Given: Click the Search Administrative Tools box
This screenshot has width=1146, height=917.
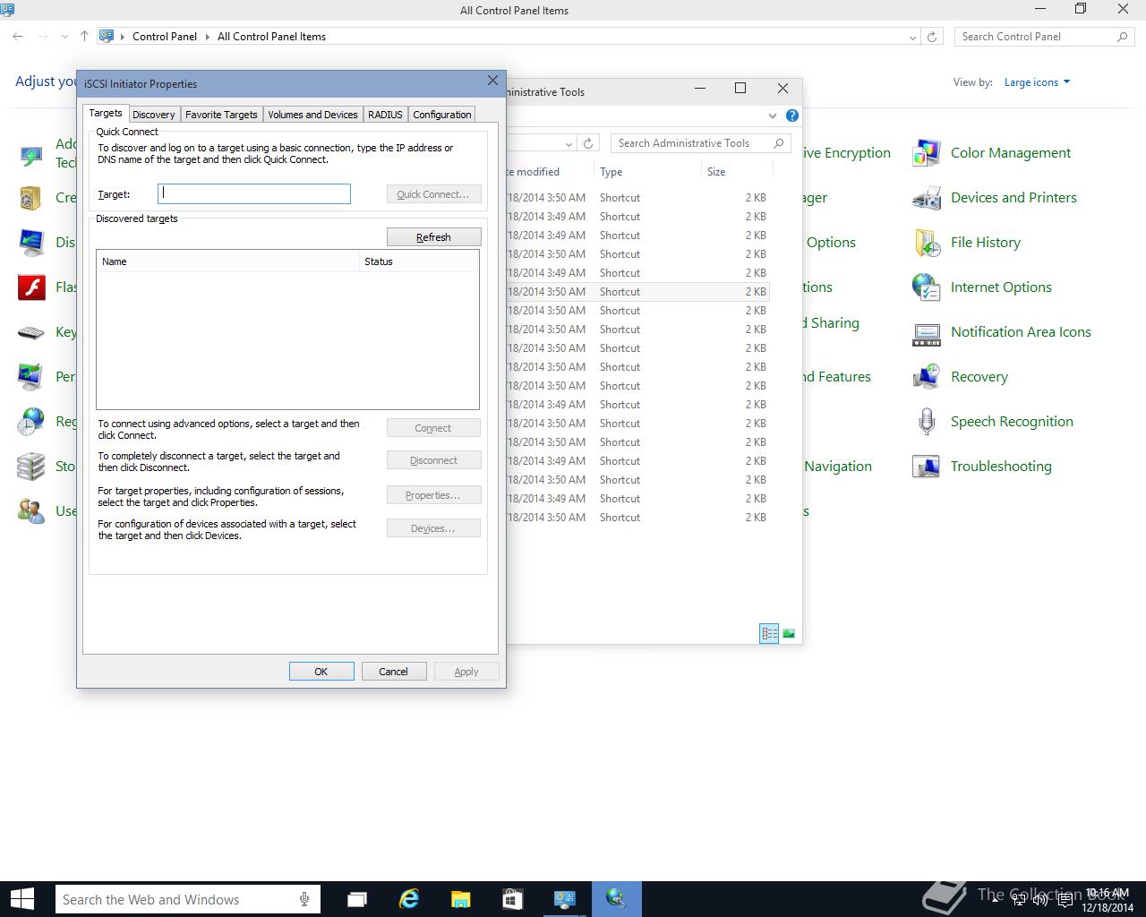Looking at the screenshot, I should 701,143.
